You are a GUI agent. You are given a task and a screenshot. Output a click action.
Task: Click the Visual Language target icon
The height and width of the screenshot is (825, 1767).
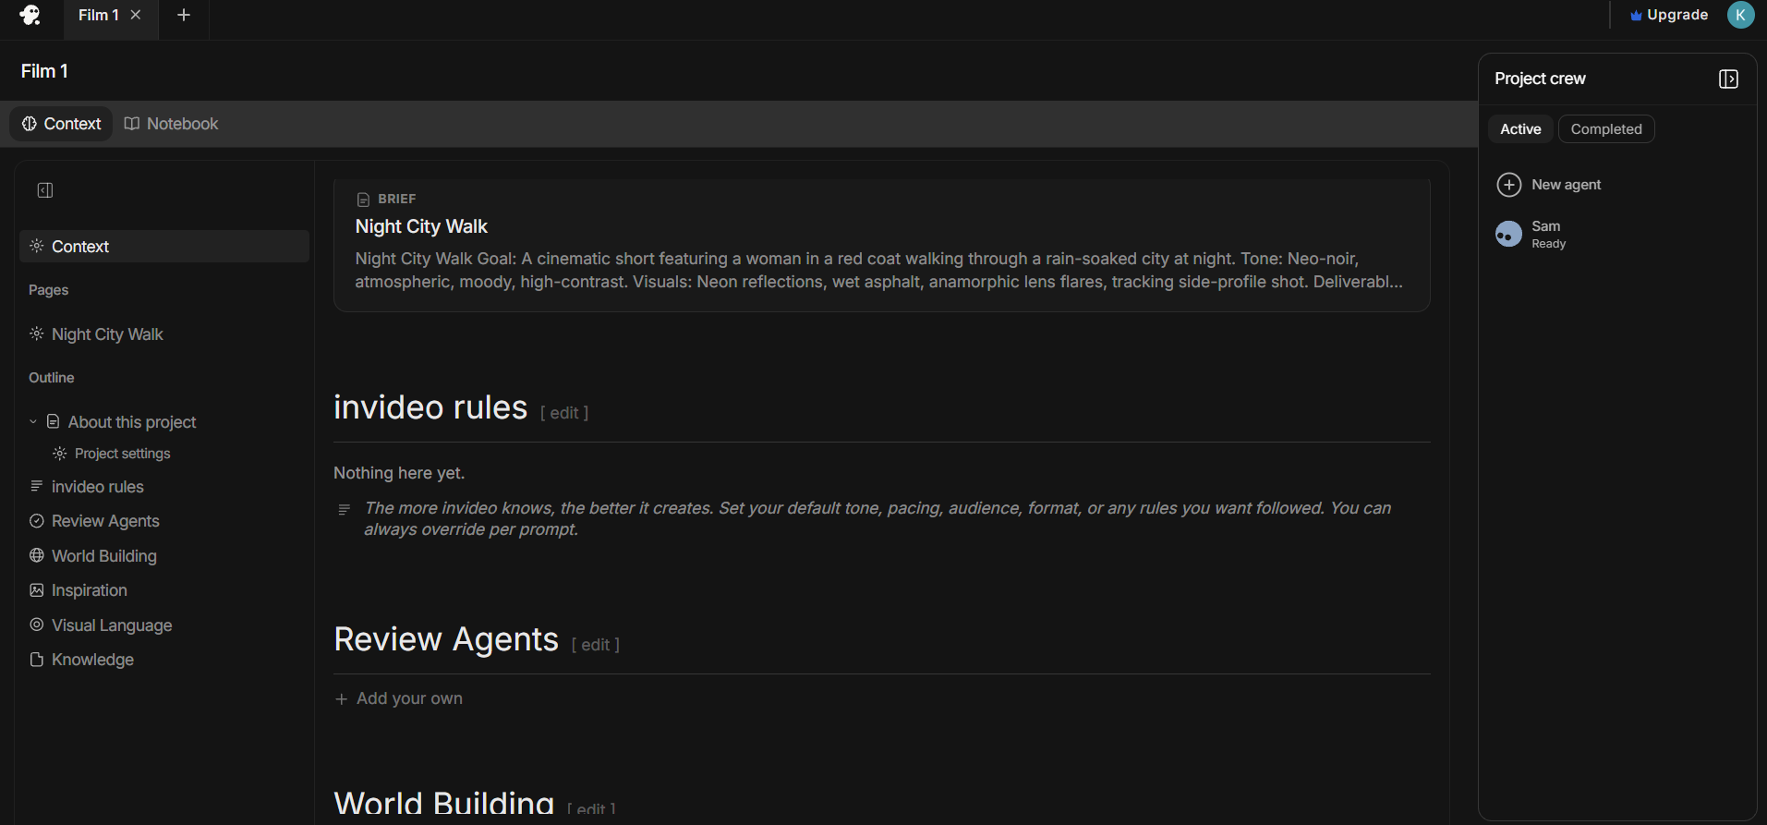click(37, 625)
